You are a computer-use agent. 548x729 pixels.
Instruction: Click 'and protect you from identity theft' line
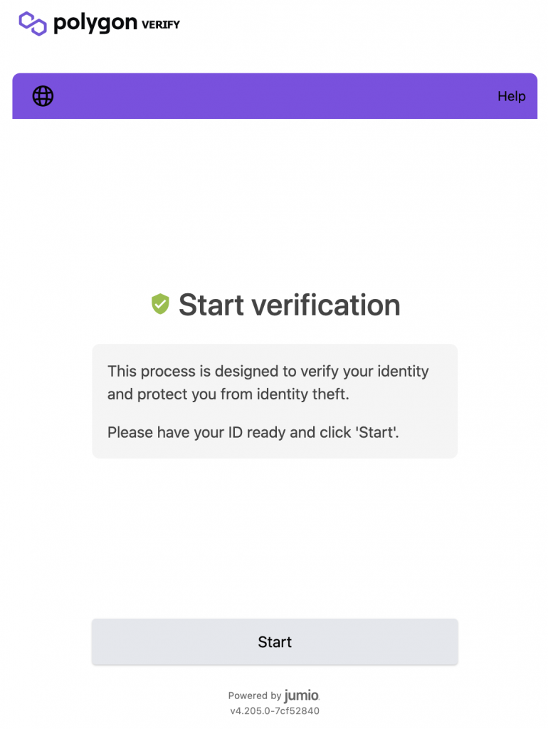click(x=228, y=394)
